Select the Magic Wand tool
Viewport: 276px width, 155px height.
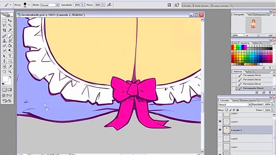coord(10,25)
